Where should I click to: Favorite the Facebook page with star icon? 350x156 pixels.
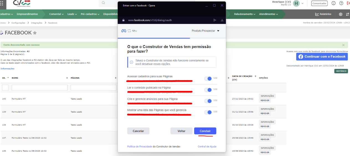click(x=35, y=33)
